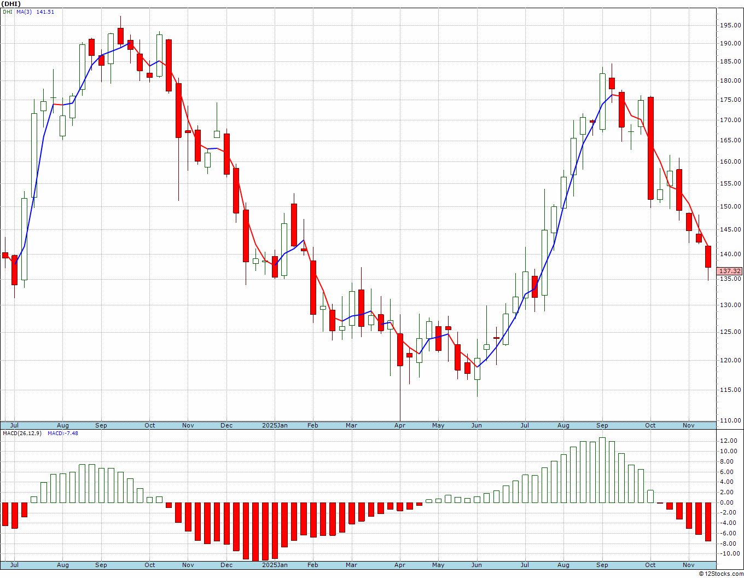Click -4.00 on the MACD axis
Screen dimensions: 744x578
[x=729, y=523]
